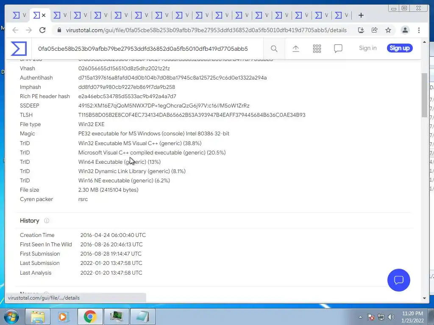Click TrID Win32 Executable MS Visual C++ (38.8%)

coord(140,143)
